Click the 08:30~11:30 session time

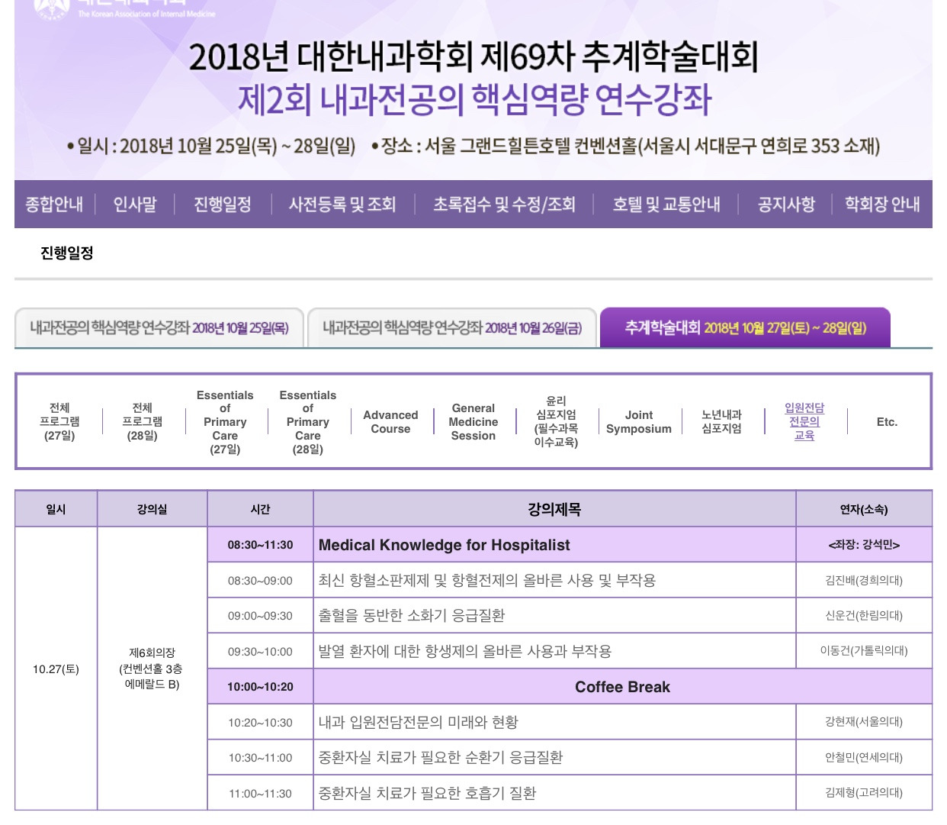pos(260,545)
